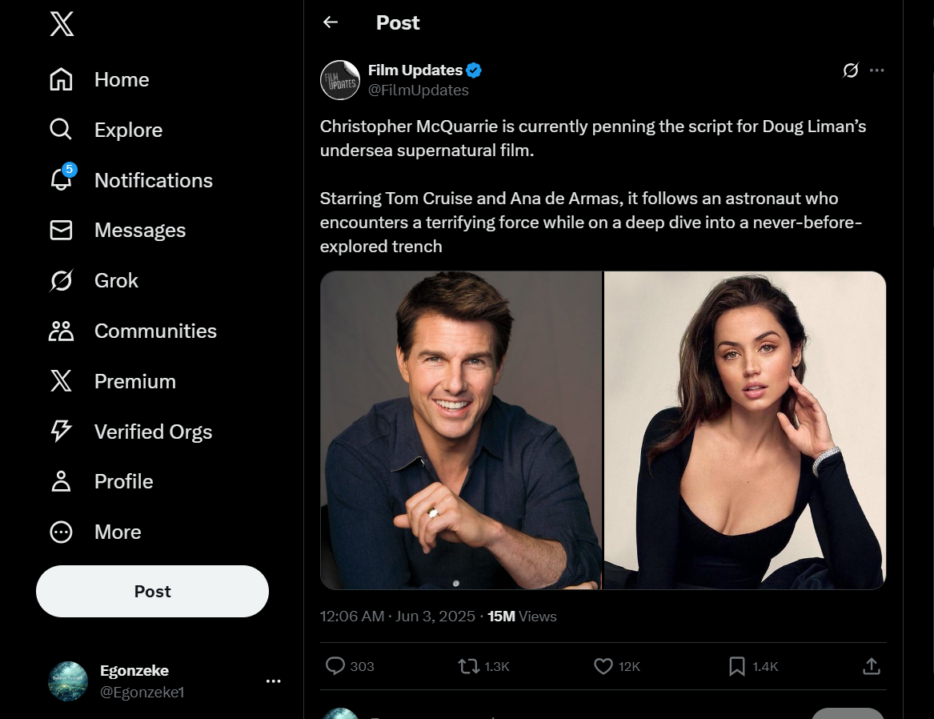Open the @FilmUpdates handle link
This screenshot has width=934, height=719.
(x=419, y=90)
